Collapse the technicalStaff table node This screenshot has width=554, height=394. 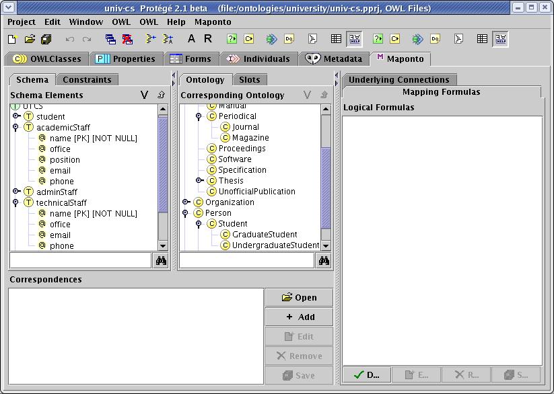point(15,202)
